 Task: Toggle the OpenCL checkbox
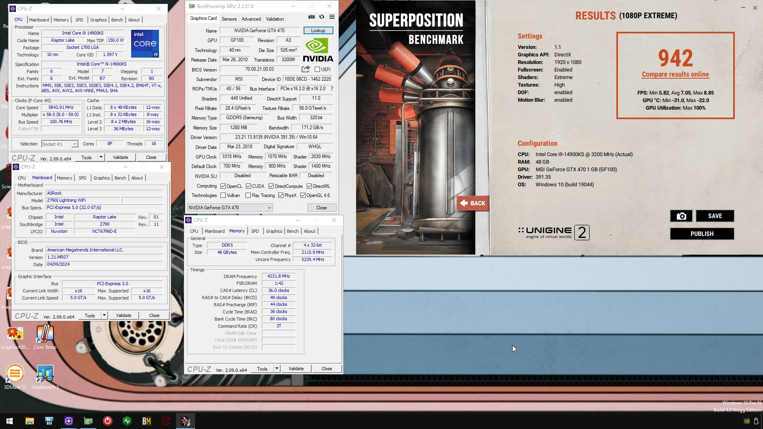223,186
